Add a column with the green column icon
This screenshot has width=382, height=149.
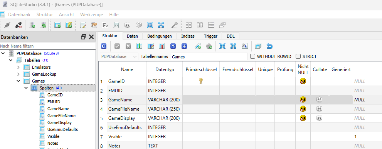pyautogui.click(x=139, y=46)
